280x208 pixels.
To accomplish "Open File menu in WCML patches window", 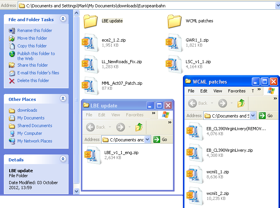I will point(191,91).
